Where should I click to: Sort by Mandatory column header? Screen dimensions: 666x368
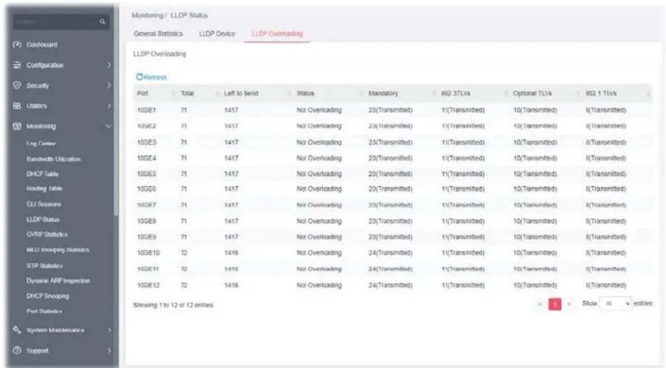(400, 93)
